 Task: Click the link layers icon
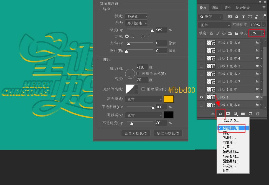pos(213,114)
